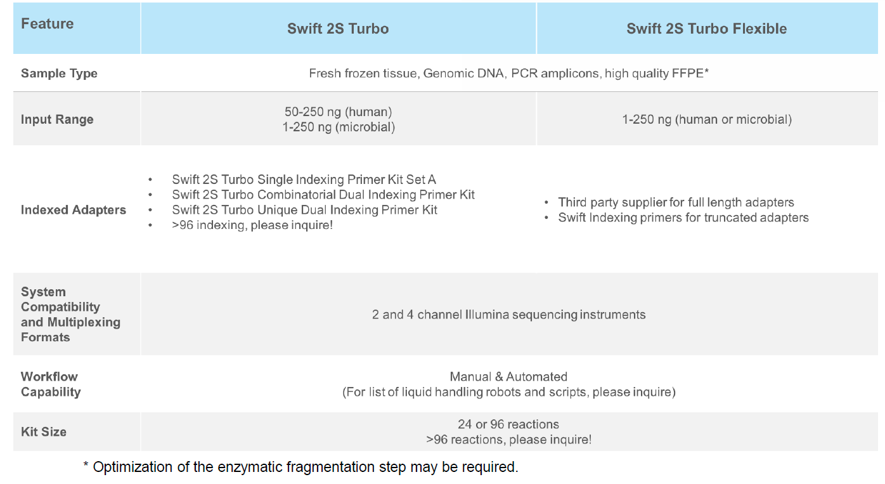Click the Feature column header
Viewport: 885px width, 484px height.
(48, 24)
